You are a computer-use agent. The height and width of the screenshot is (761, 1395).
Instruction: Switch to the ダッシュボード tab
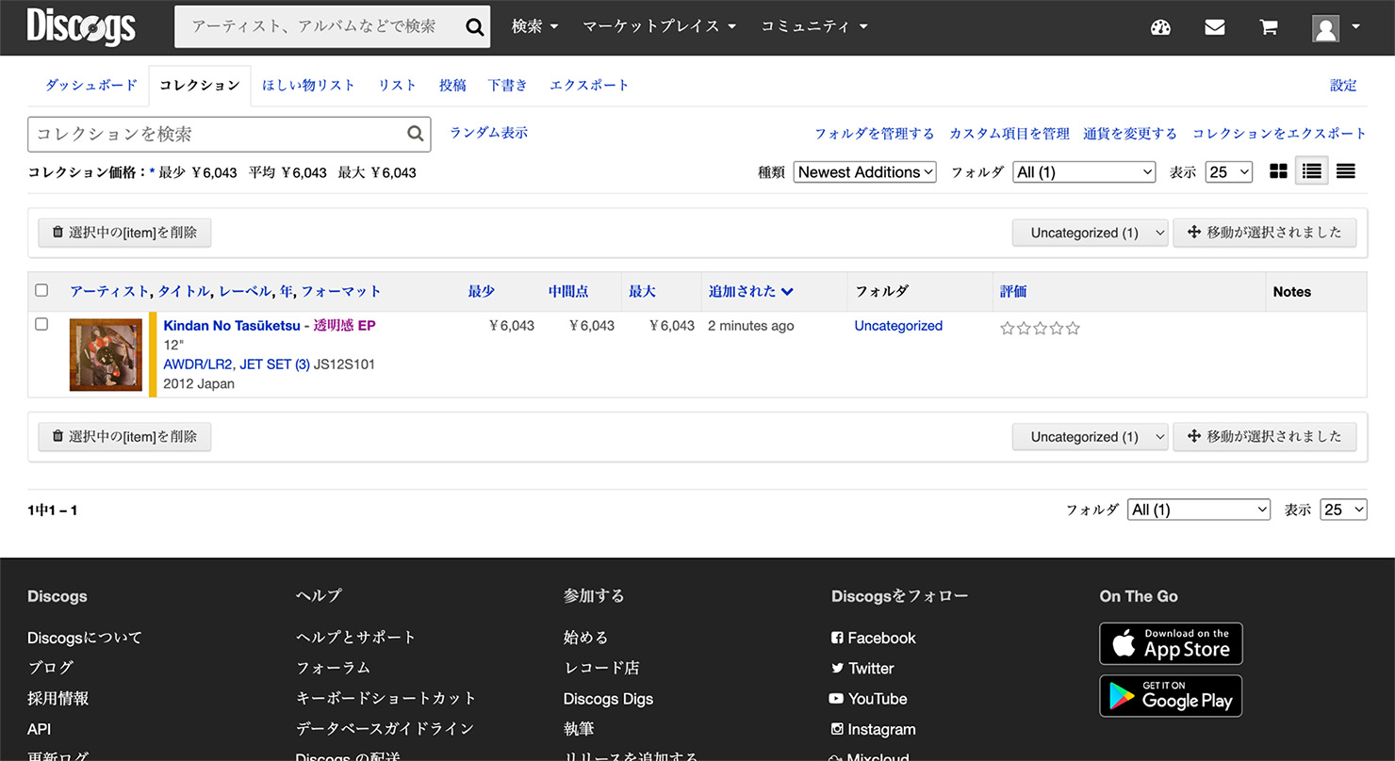(x=91, y=85)
